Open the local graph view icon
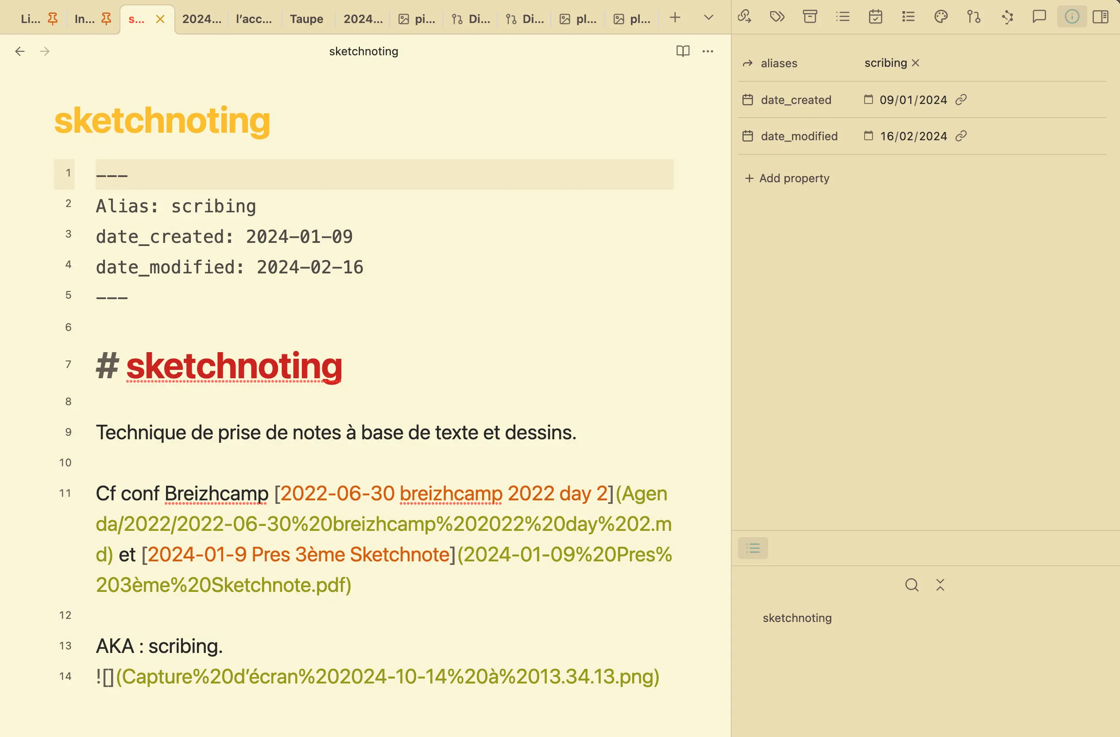 coord(1007,17)
